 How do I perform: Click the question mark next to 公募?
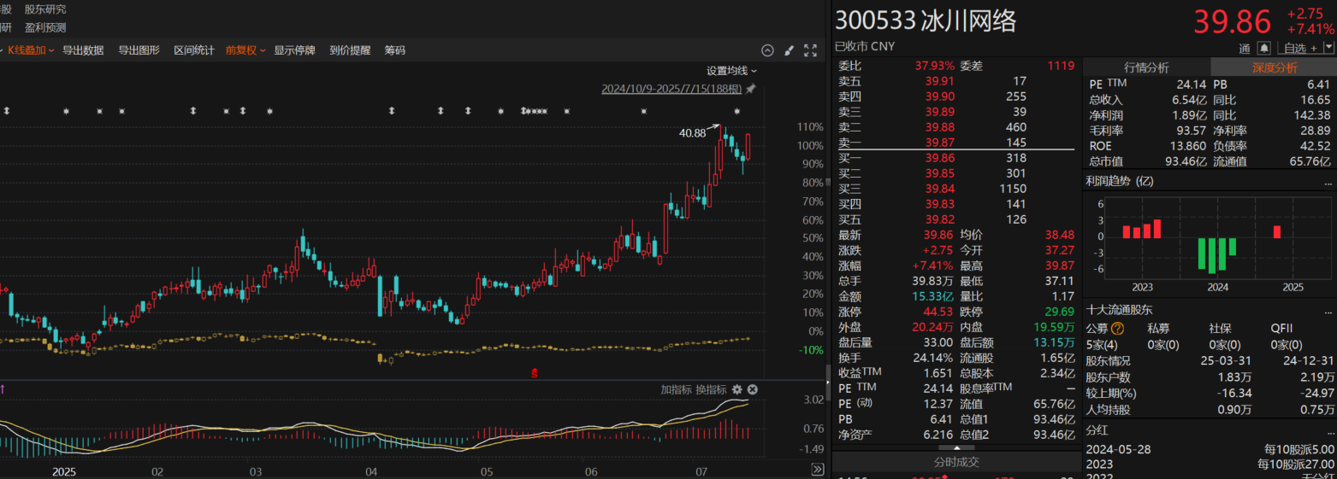coord(1117,328)
